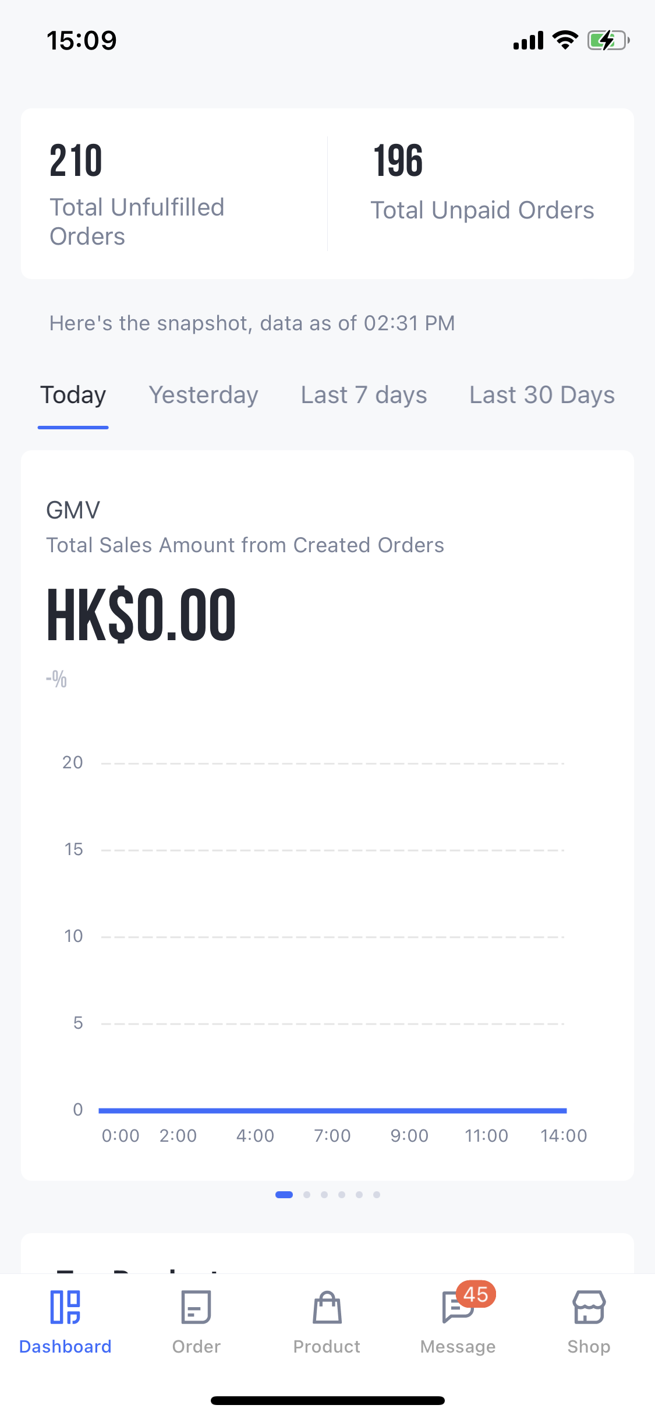Switch to Last 7 days tab
Screen dimensions: 655x1419
click(364, 395)
